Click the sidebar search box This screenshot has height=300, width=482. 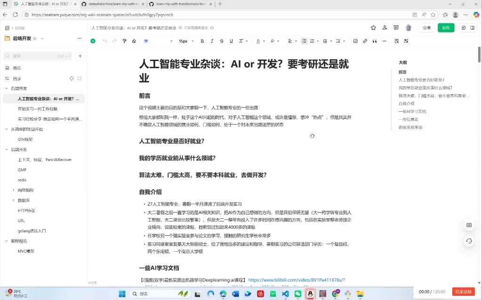pyautogui.click(x=38, y=56)
